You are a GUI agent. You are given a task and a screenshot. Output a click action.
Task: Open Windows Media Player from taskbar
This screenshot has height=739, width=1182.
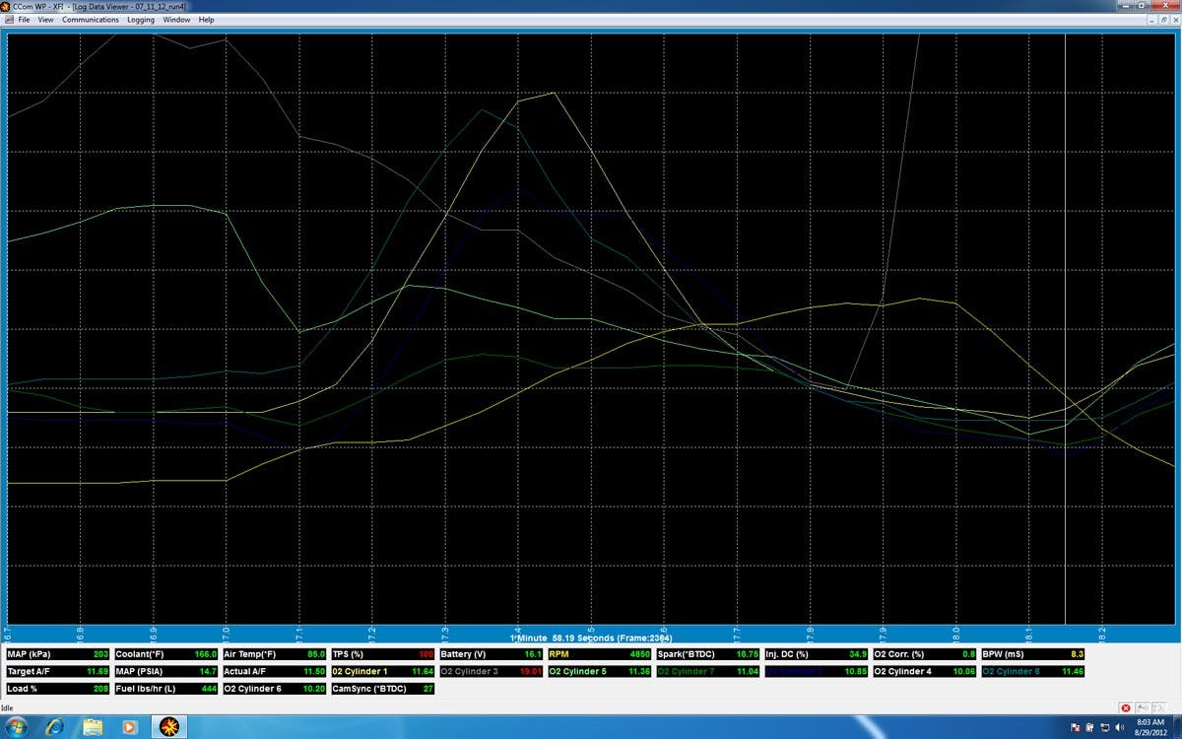[129, 726]
